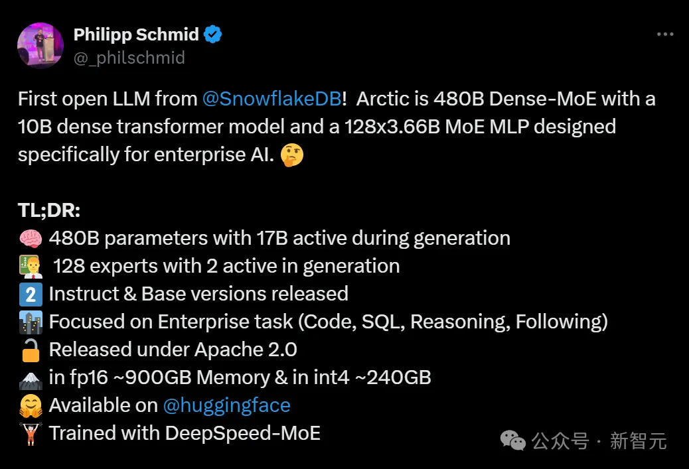Click the teacher emoji beside 128 experts
This screenshot has height=469, width=689.
(x=31, y=267)
